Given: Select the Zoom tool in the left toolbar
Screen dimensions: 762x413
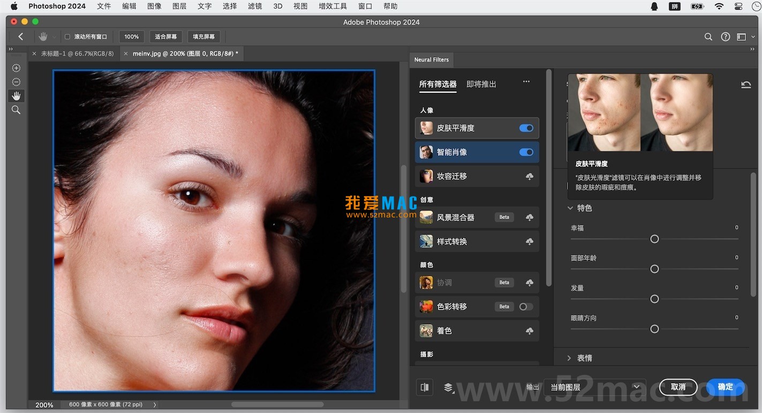Looking at the screenshot, I should (16, 110).
